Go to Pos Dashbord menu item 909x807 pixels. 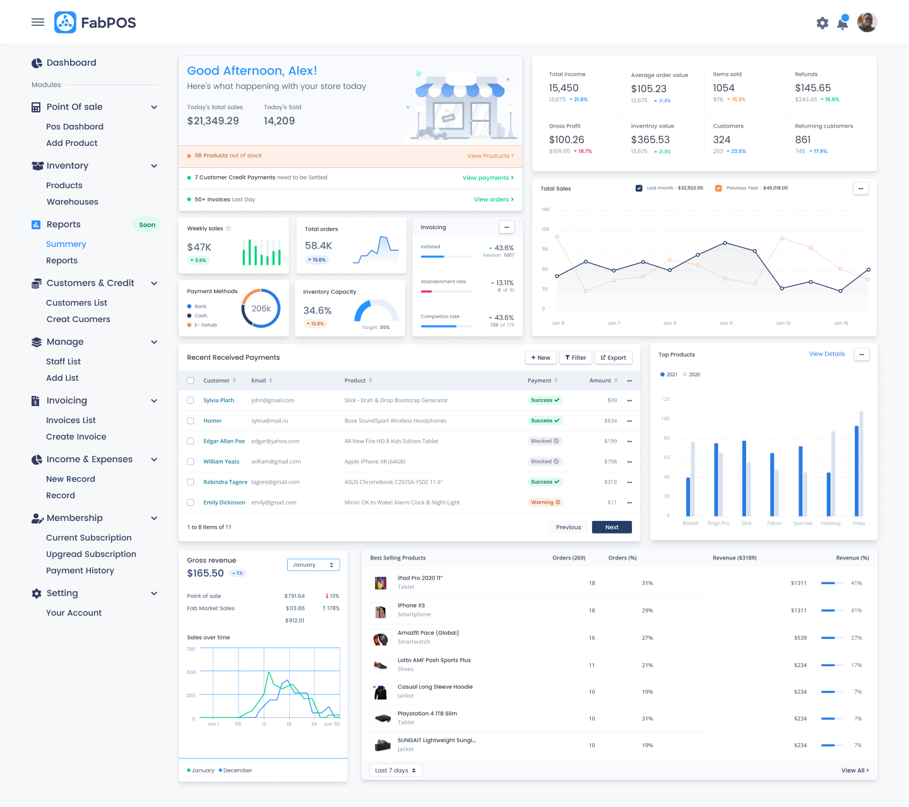(x=74, y=127)
